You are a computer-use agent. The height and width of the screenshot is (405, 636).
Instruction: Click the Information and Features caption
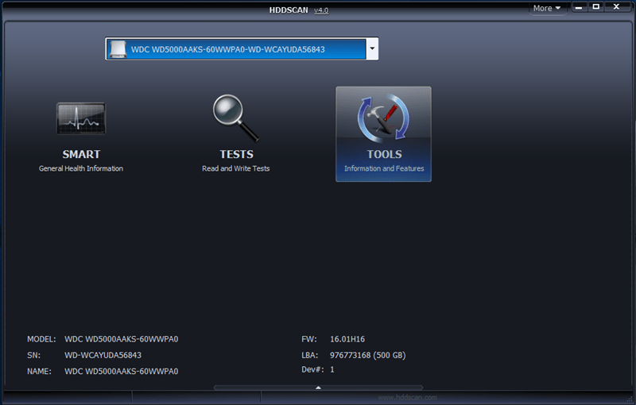[384, 168]
